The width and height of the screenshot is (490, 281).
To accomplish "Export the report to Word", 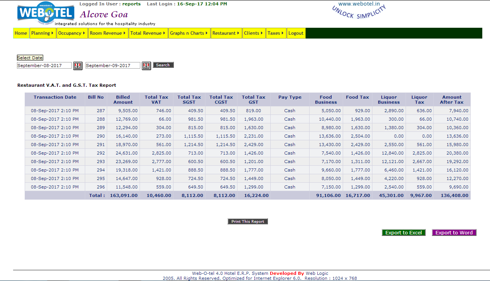I will point(454,232).
